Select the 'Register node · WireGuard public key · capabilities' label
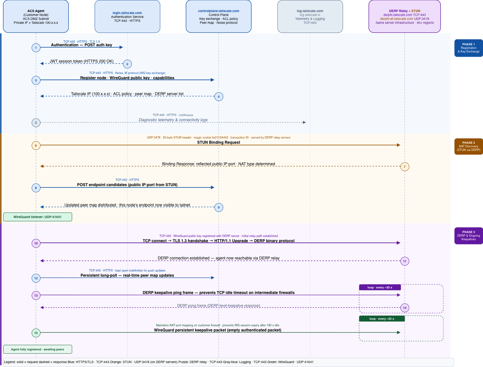 tap(127, 78)
